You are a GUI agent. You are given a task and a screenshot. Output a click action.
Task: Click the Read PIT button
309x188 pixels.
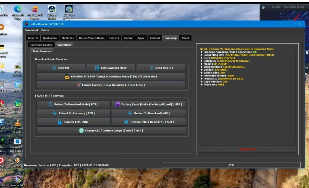(61, 68)
